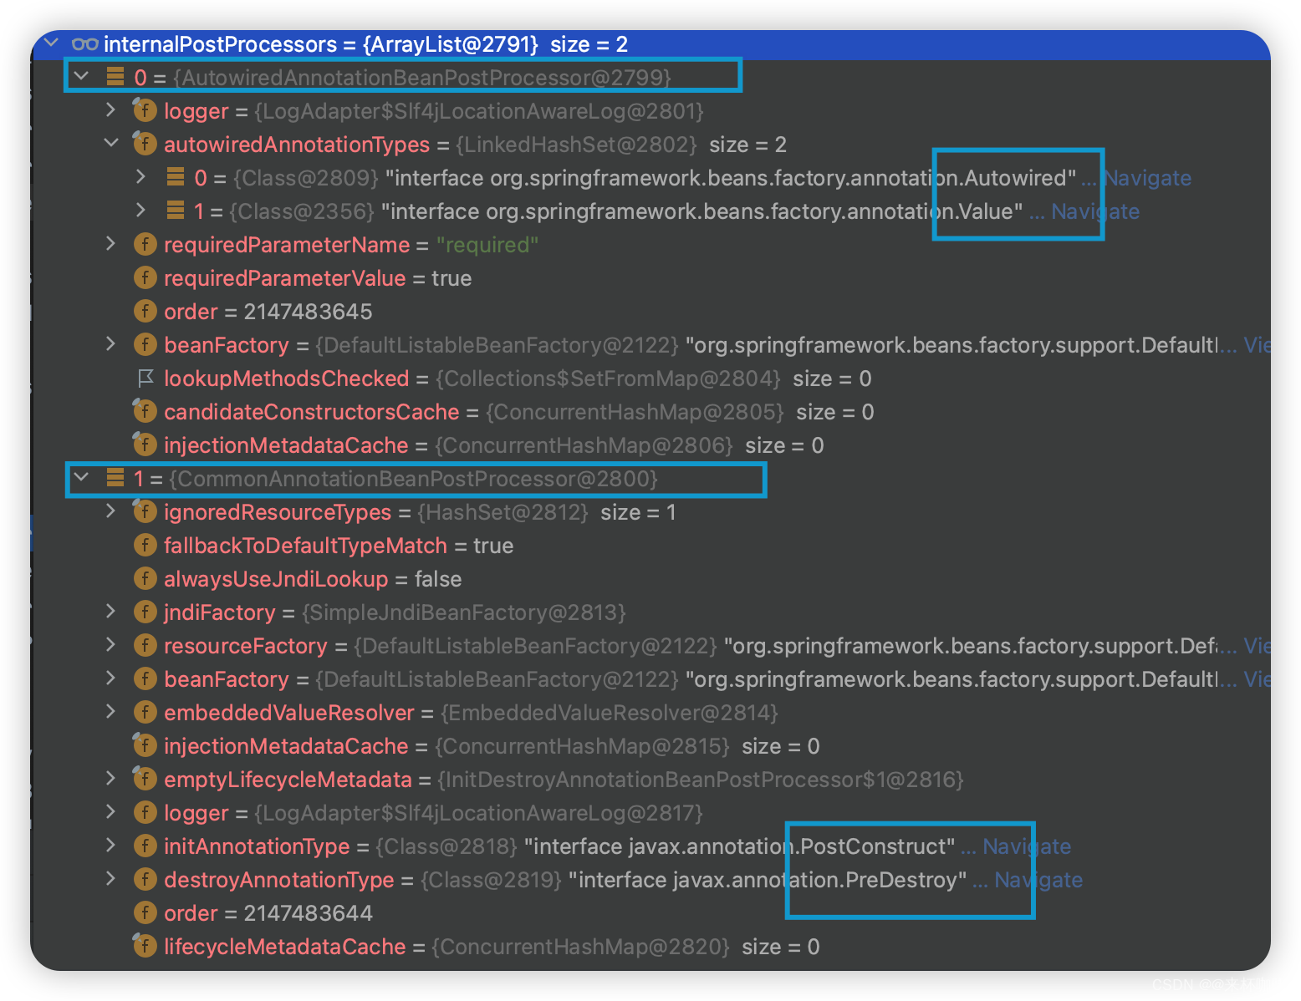Screen dimensions: 1301x1001
Task: Navigate to the PreDestroy annotation class
Action: pos(1038,880)
